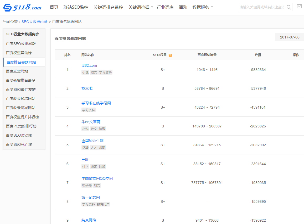The height and width of the screenshot is (224, 304).
Task: Open 百度权重提升排行榜 in sidebar
Action: 23,117
